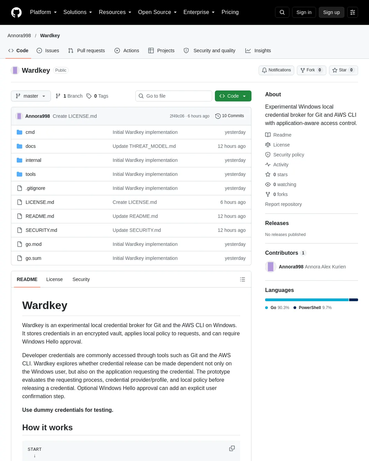Open the 10 Commits link

pyautogui.click(x=230, y=116)
